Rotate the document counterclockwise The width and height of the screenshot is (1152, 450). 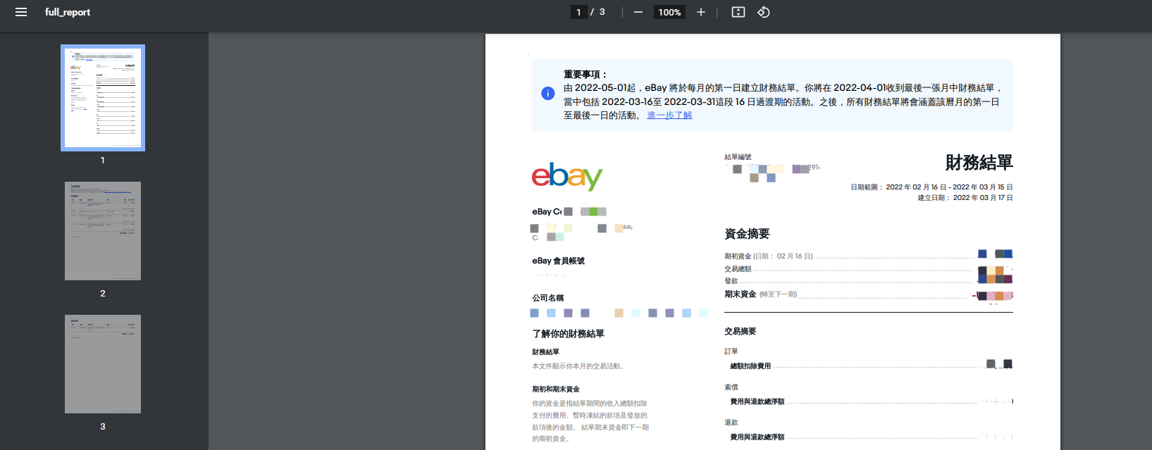pos(764,12)
